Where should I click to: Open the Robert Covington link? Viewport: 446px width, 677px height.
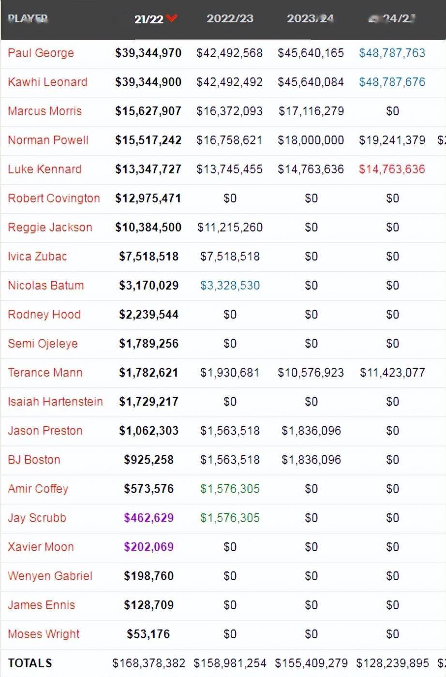coord(54,198)
